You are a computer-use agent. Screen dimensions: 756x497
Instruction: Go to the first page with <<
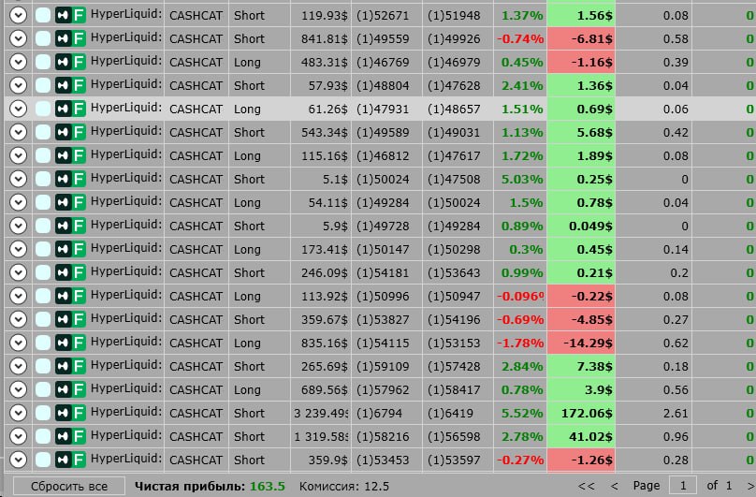pos(587,486)
